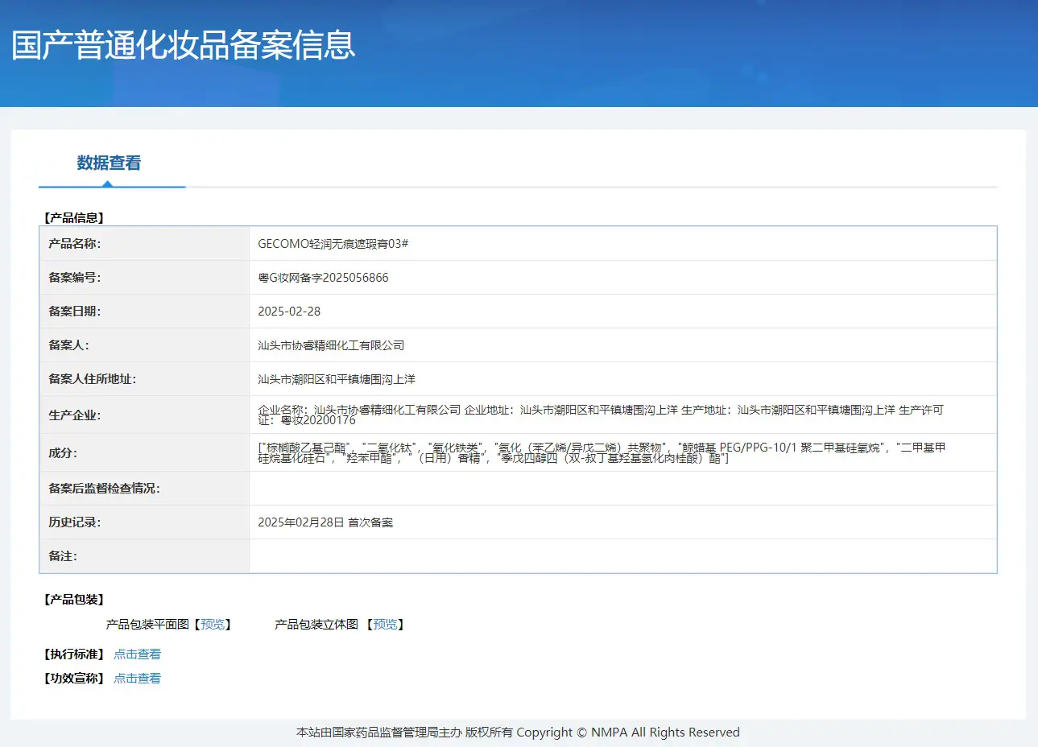The image size is (1038, 747).
Task: Open the 功效宣称 点击查看 link
Action: coord(137,679)
